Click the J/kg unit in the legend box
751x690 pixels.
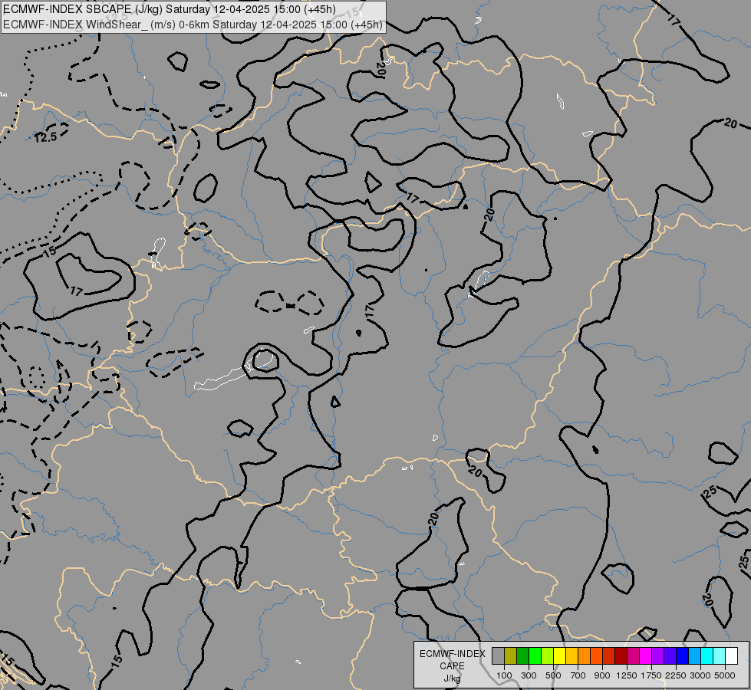click(x=452, y=678)
